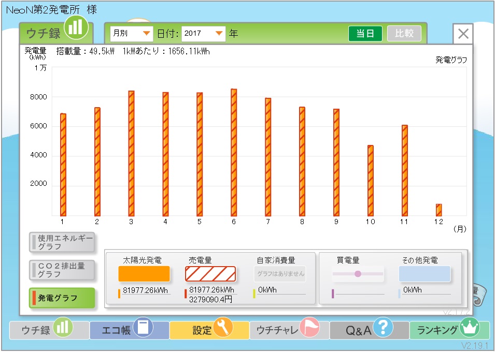Open the 設定 bottom tab

pyautogui.click(x=209, y=330)
